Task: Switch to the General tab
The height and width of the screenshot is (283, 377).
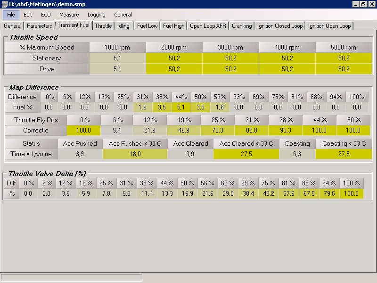Action: click(x=13, y=26)
